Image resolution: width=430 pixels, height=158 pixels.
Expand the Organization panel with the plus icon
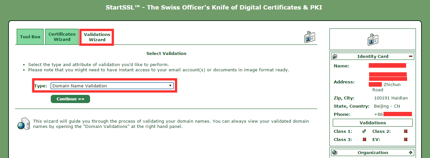click(411, 152)
